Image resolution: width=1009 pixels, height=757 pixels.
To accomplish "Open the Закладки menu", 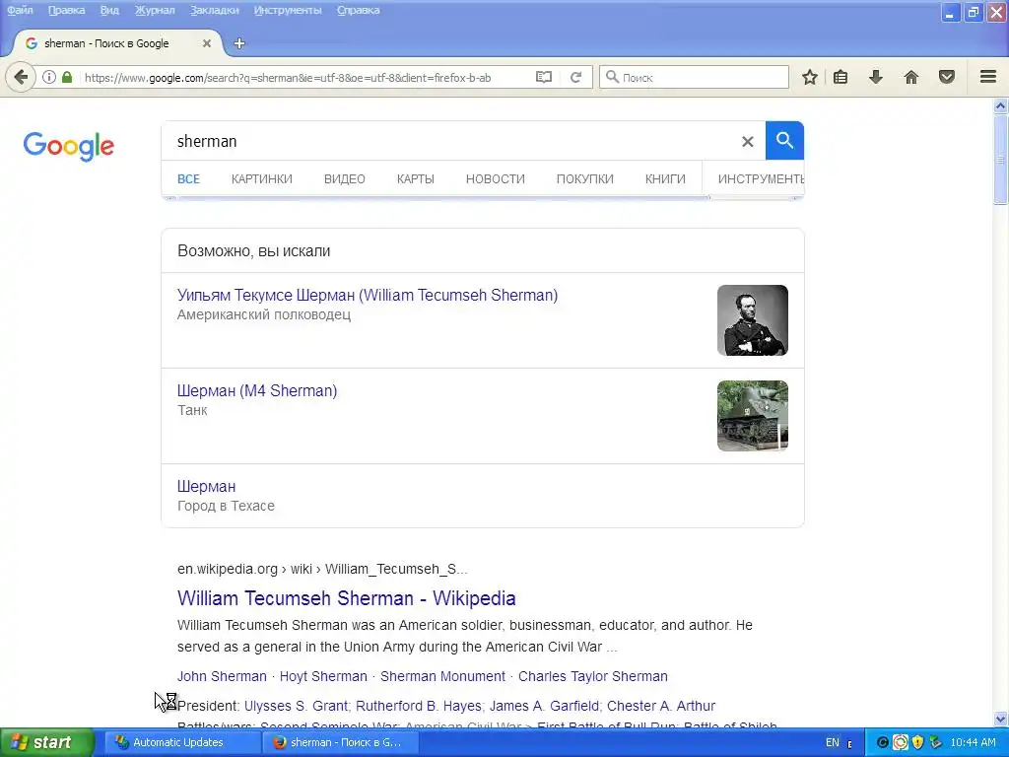I will coord(214,10).
